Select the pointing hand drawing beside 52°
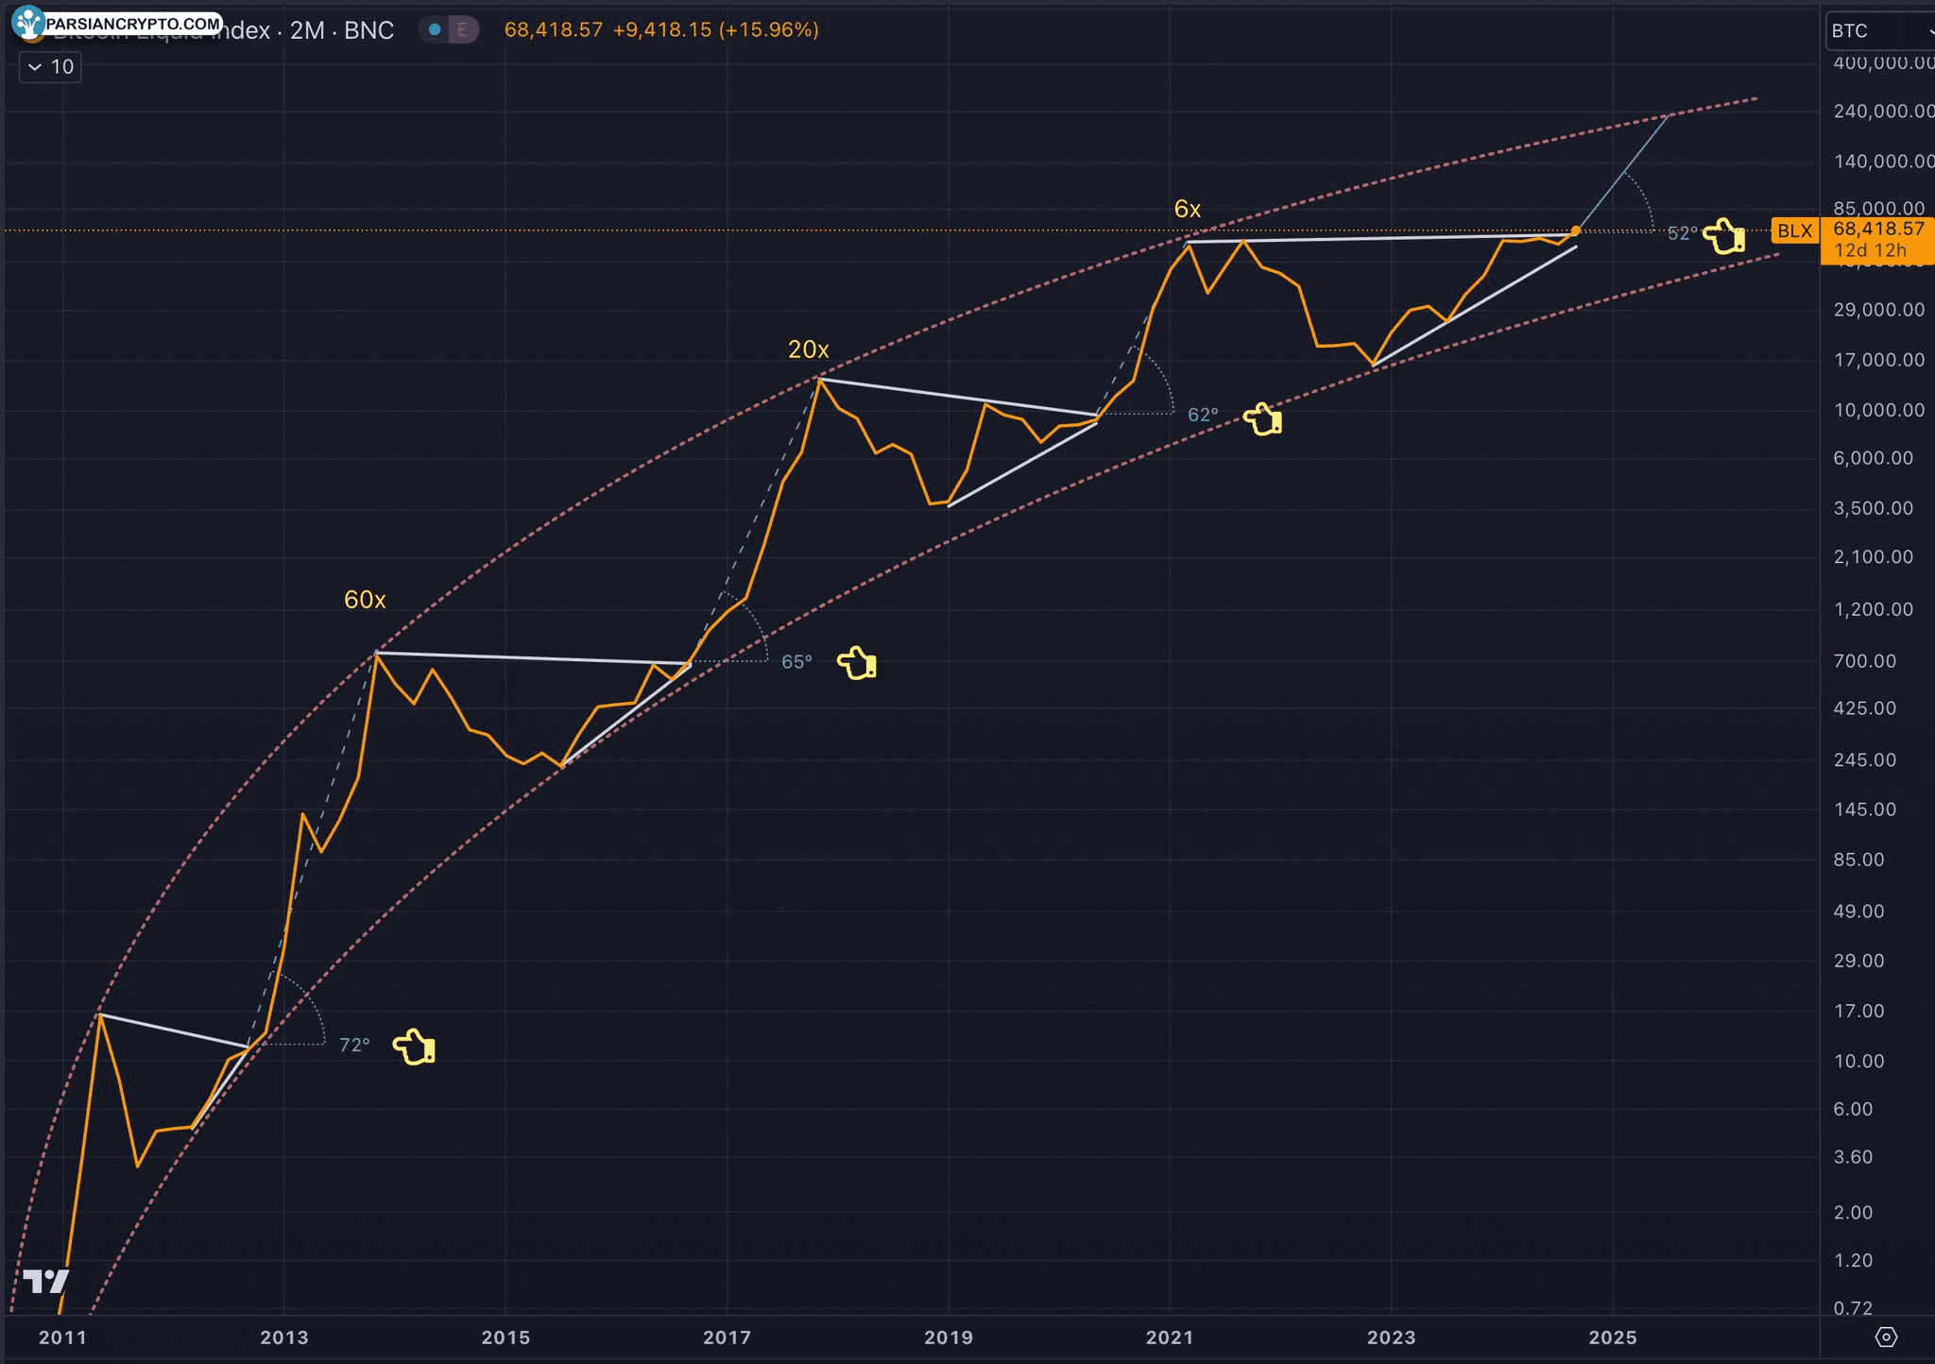Image resolution: width=1935 pixels, height=1364 pixels. [x=1724, y=235]
